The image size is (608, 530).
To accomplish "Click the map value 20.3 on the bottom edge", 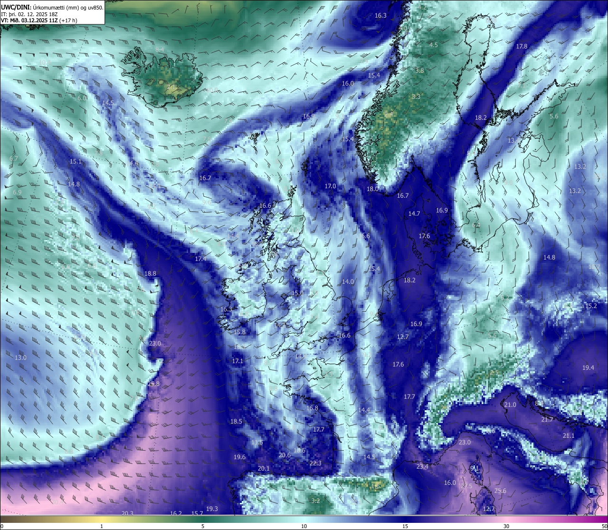I will coord(127,513).
